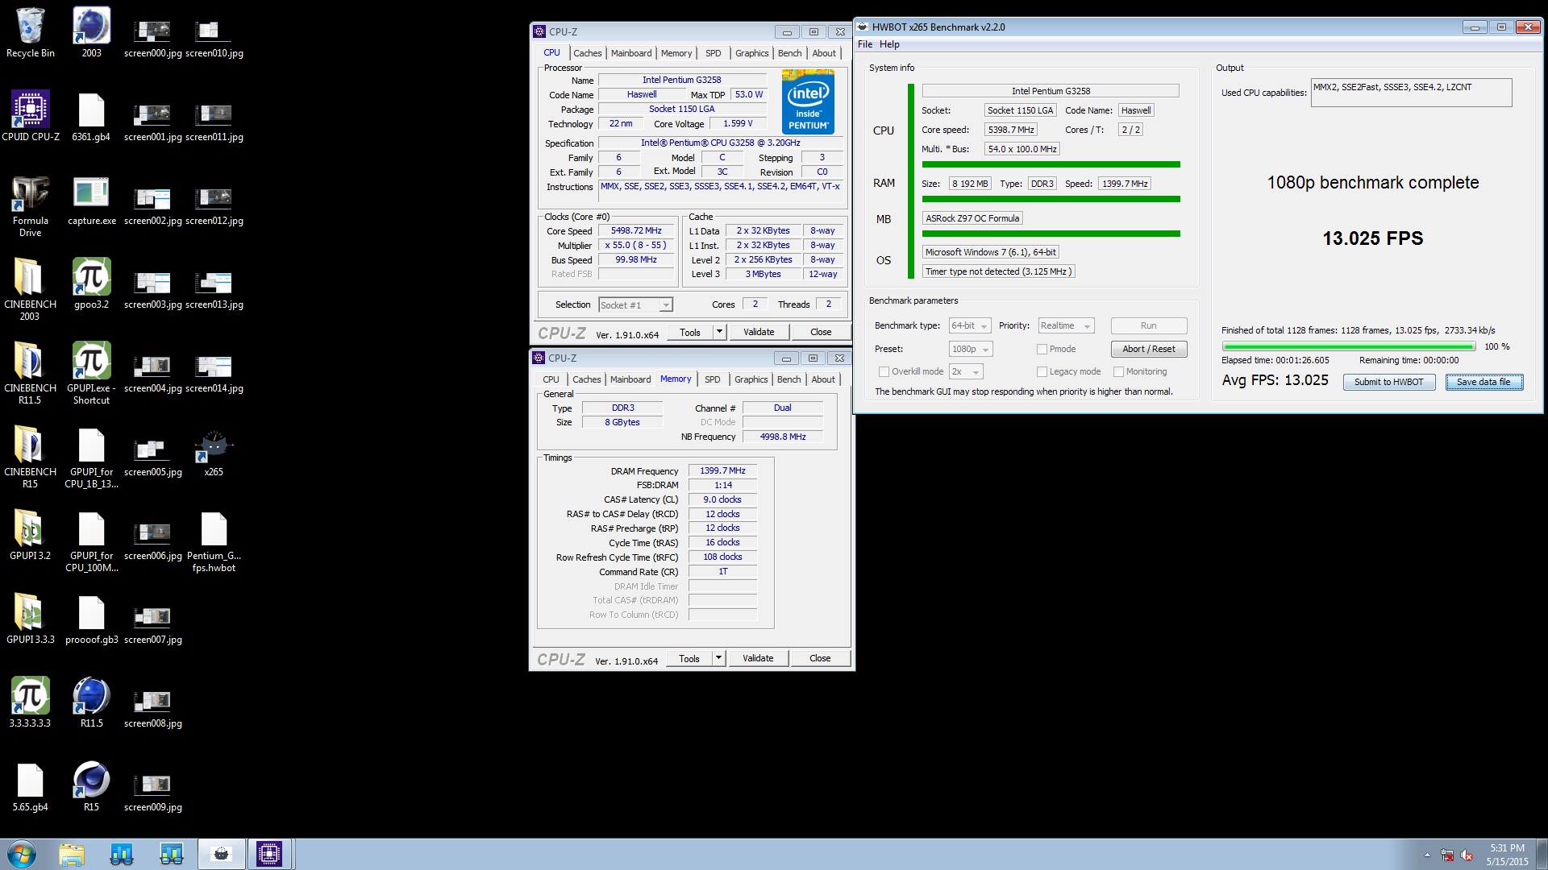The height and width of the screenshot is (870, 1548).
Task: Click the Abort / Reset button
Action: (x=1149, y=349)
